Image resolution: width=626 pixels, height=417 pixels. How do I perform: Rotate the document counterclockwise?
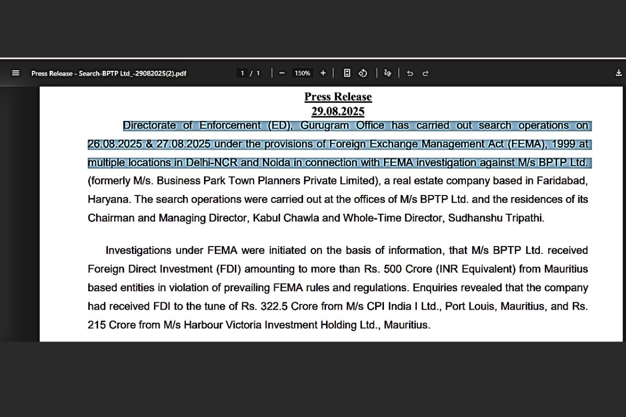click(363, 73)
